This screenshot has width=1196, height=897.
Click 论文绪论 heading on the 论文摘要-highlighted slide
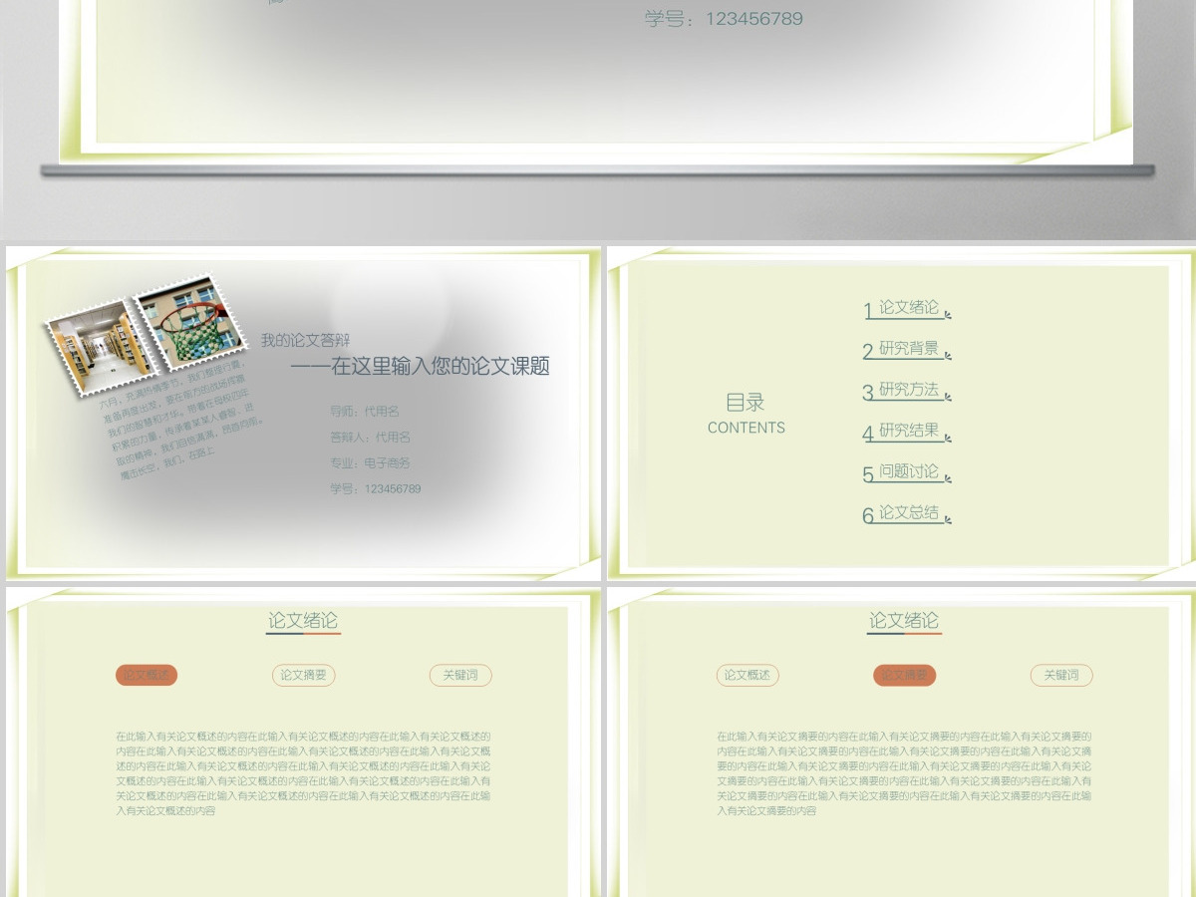(x=905, y=620)
